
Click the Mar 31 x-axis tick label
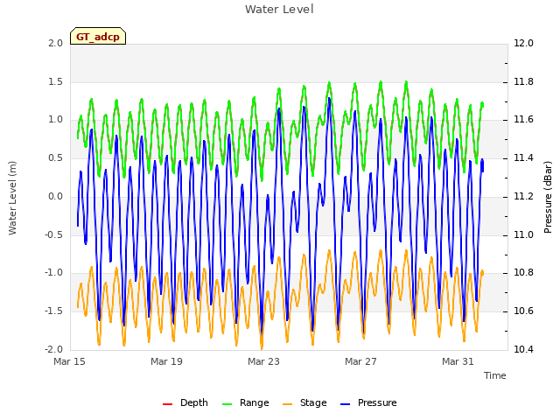[x=458, y=361]
